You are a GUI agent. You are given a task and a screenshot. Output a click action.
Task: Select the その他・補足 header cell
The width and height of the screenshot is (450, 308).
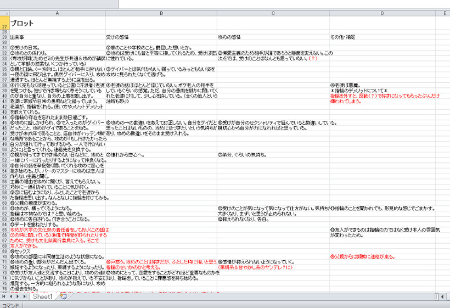click(x=383, y=37)
